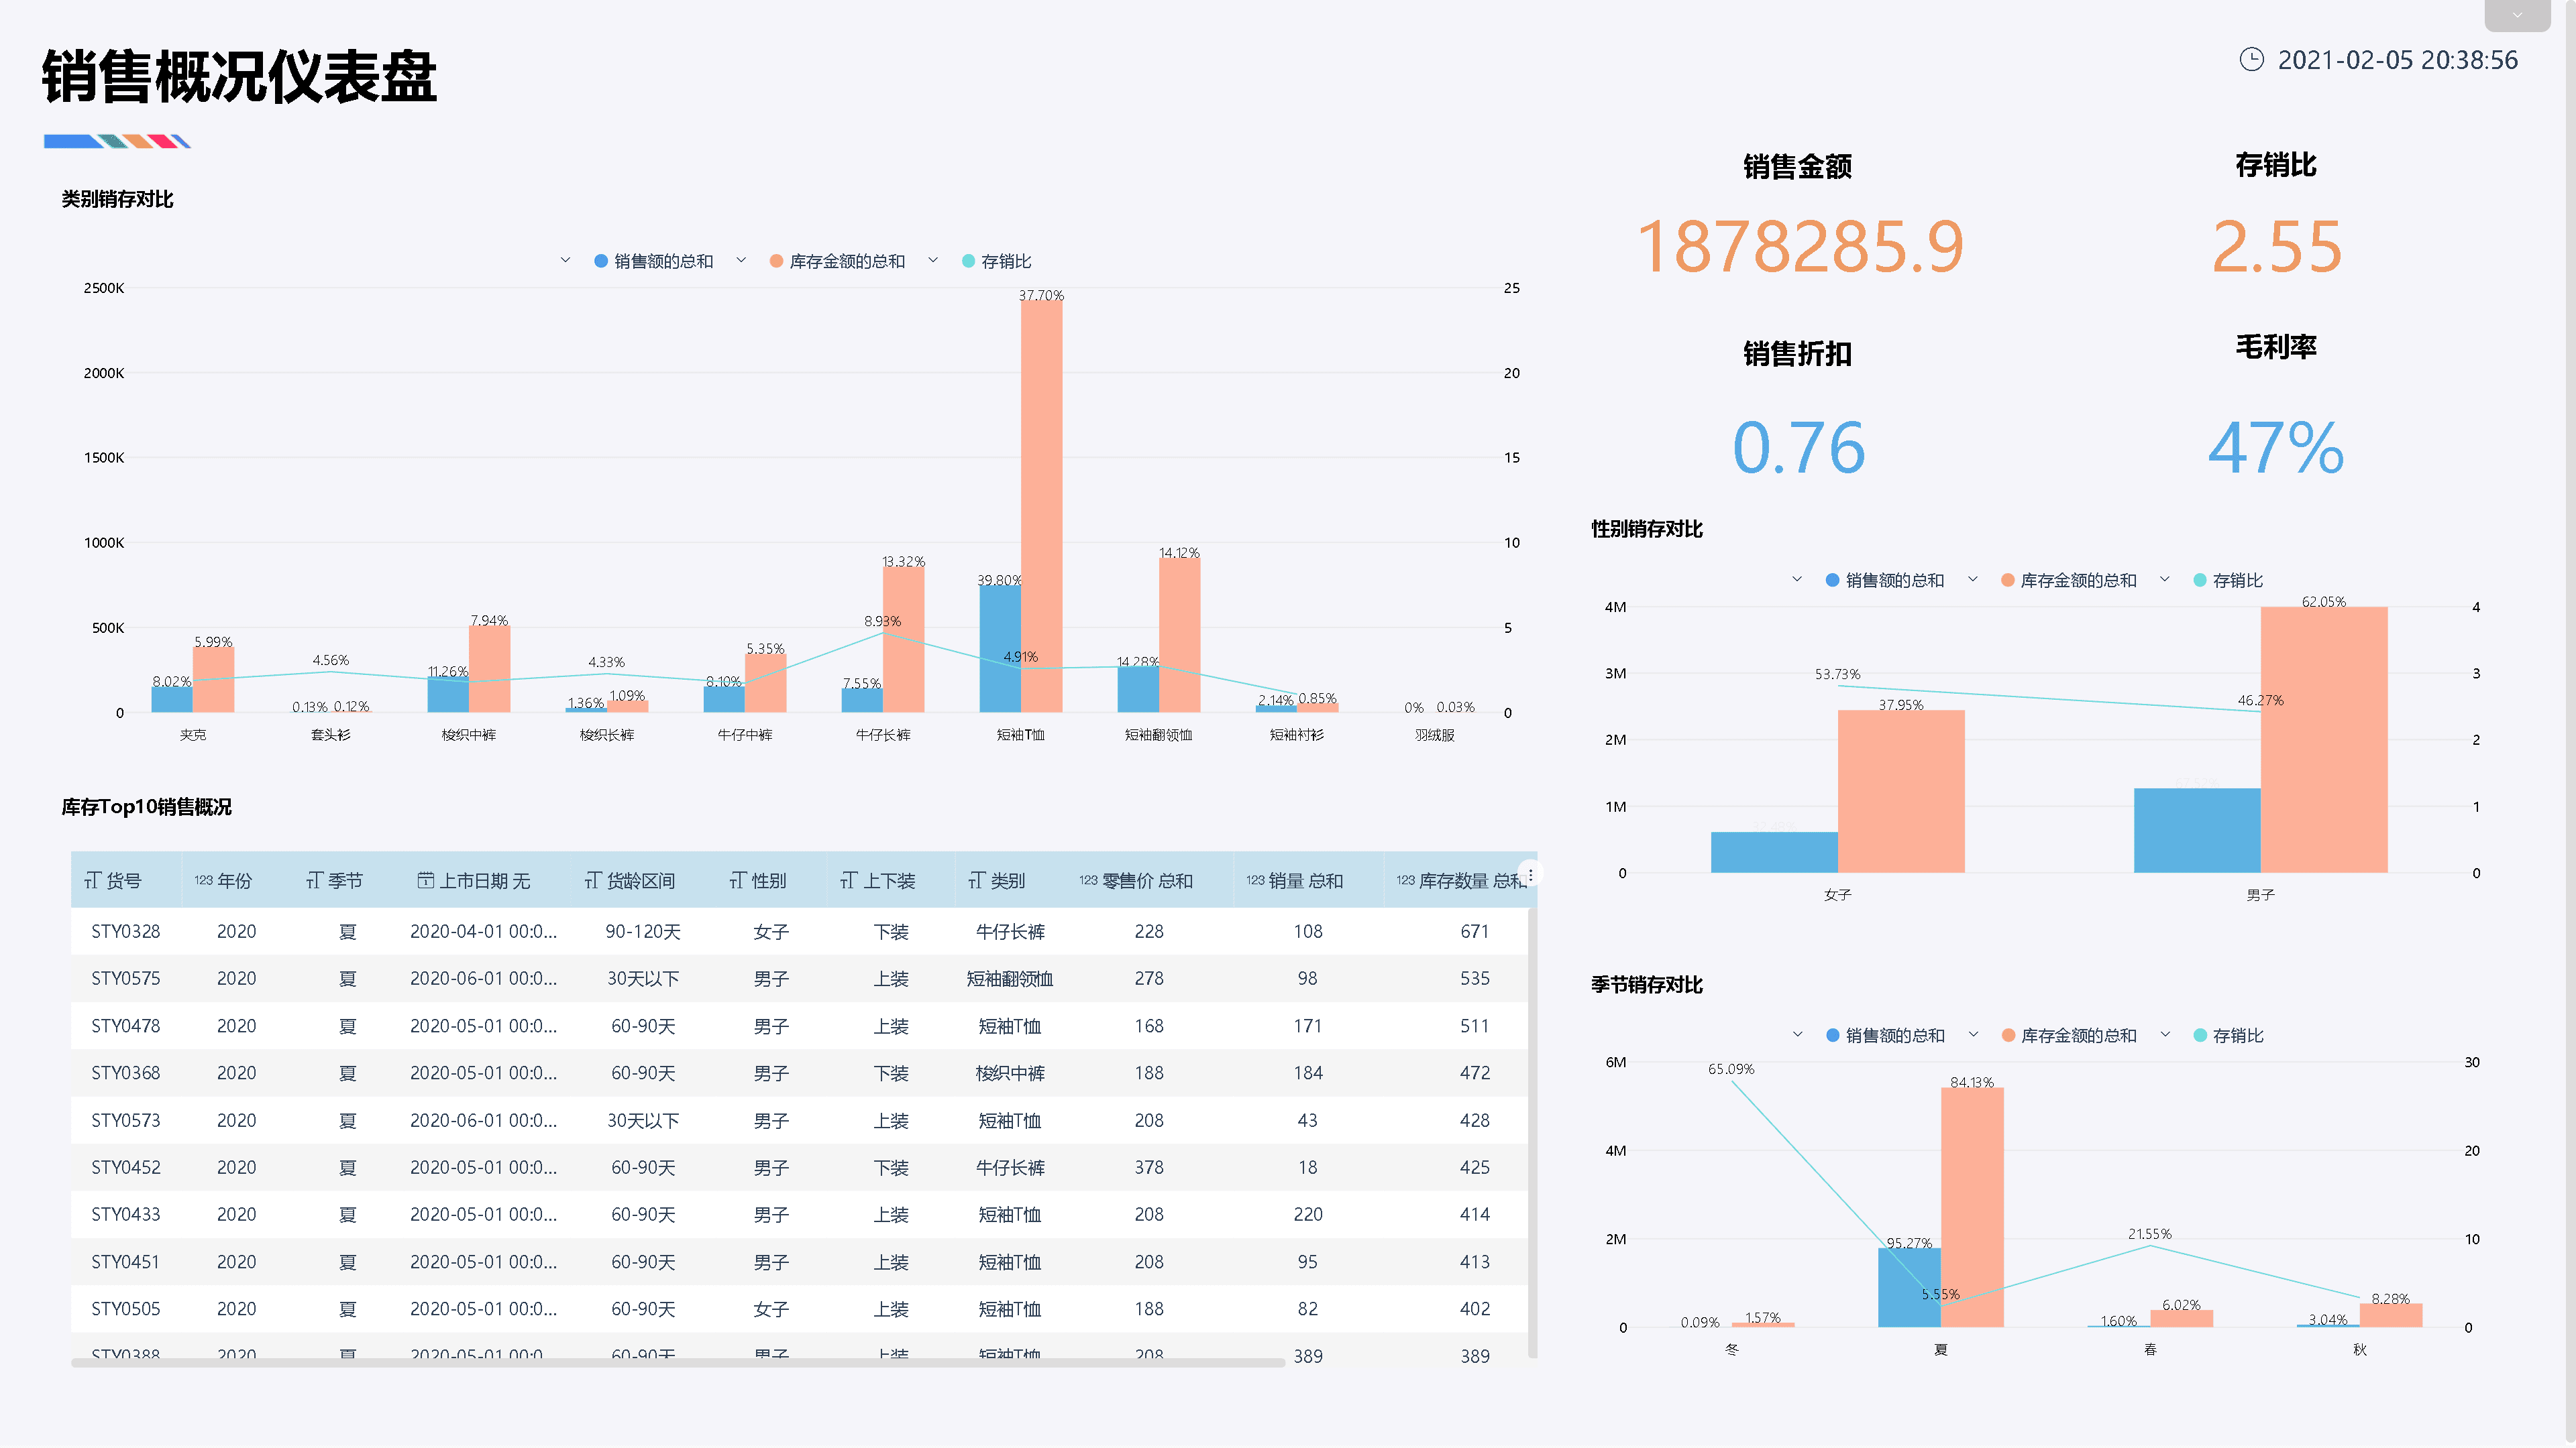Click inventory value 671 in the table
The image size is (2576, 1448).
pyautogui.click(x=1475, y=931)
